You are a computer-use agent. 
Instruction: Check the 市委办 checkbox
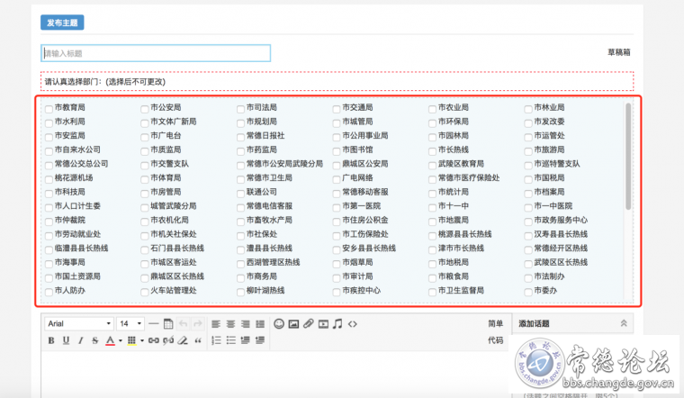[528, 292]
